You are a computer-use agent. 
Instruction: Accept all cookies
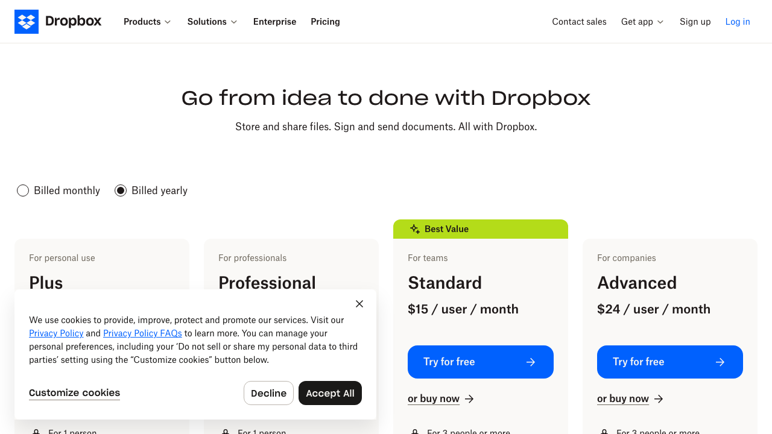pyautogui.click(x=330, y=393)
